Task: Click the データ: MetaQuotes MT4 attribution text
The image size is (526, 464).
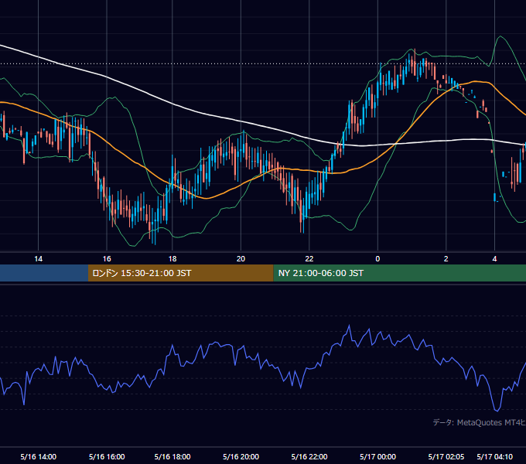Action: coord(479,422)
